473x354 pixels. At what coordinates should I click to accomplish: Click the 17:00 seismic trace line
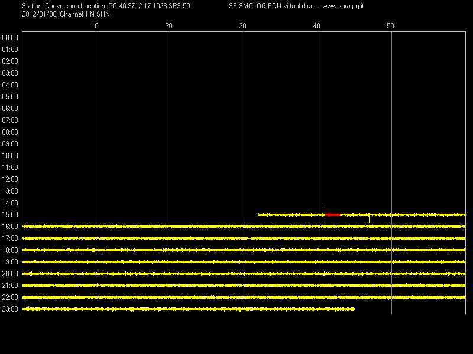coord(244,238)
